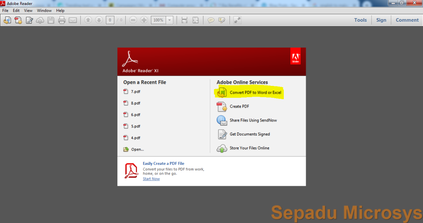The width and height of the screenshot is (423, 223).
Task: Click the SendNow globe envelope icon
Action: (x=222, y=120)
